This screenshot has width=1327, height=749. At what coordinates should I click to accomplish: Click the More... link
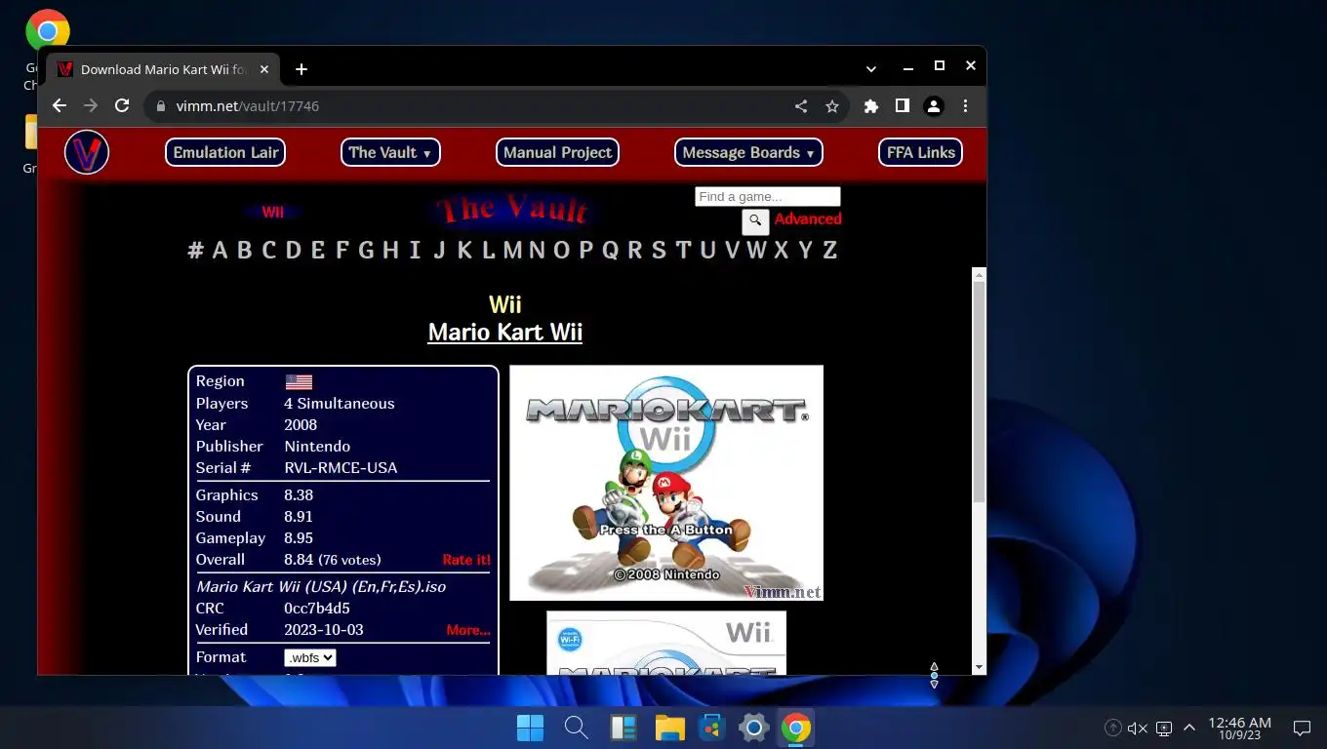click(468, 630)
